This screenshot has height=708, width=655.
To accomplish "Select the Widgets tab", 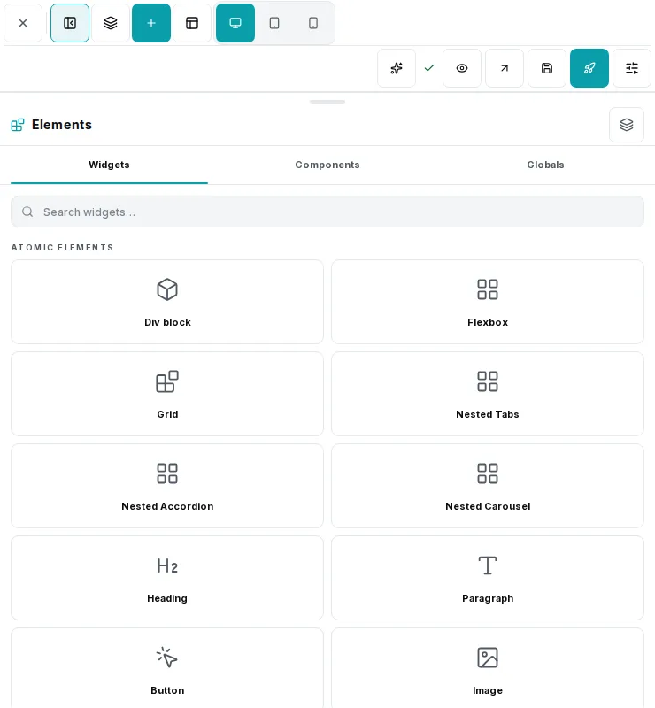I will point(109,165).
